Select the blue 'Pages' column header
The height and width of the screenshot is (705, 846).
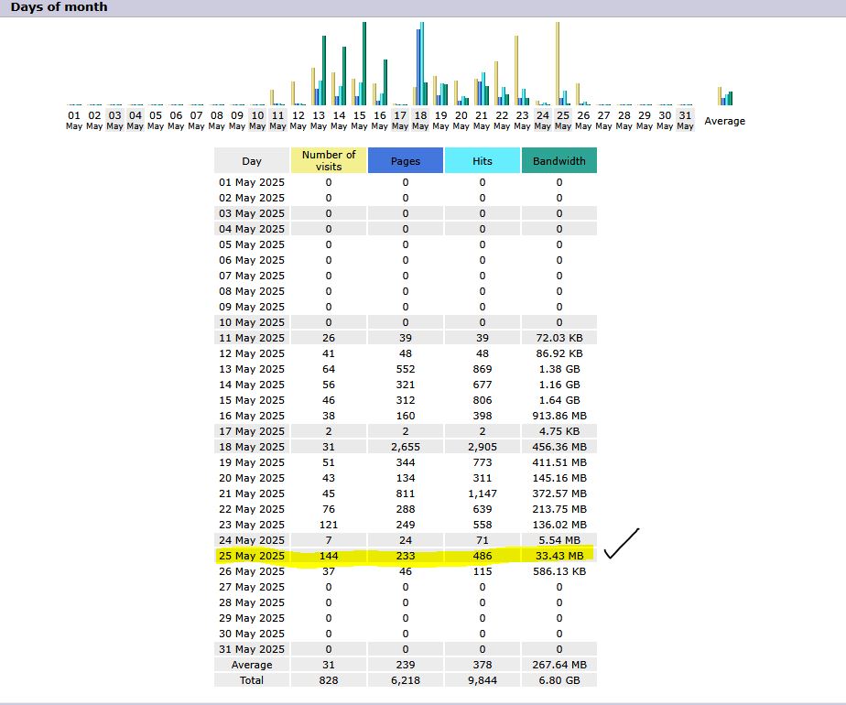(x=406, y=160)
